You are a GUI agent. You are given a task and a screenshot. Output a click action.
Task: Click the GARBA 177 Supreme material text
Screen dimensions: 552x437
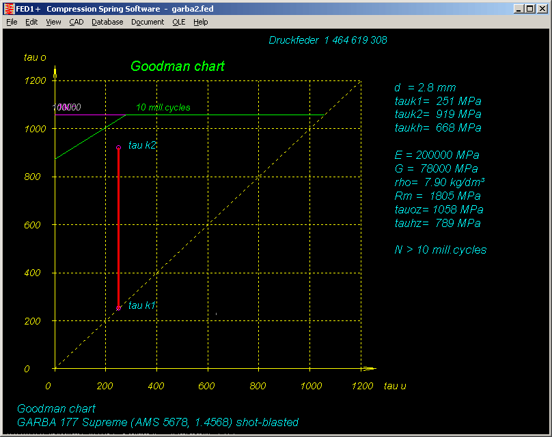(x=157, y=422)
